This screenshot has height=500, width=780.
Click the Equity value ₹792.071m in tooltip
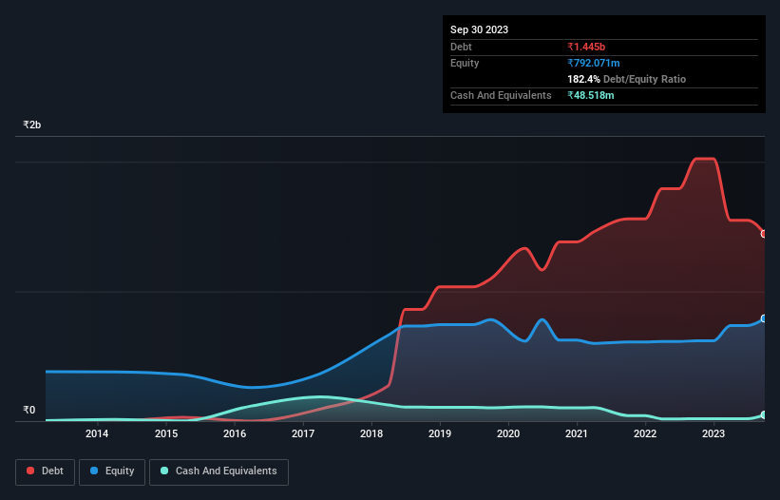[x=594, y=63]
